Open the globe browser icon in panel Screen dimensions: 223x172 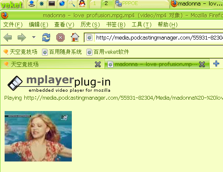(x=62, y=4)
